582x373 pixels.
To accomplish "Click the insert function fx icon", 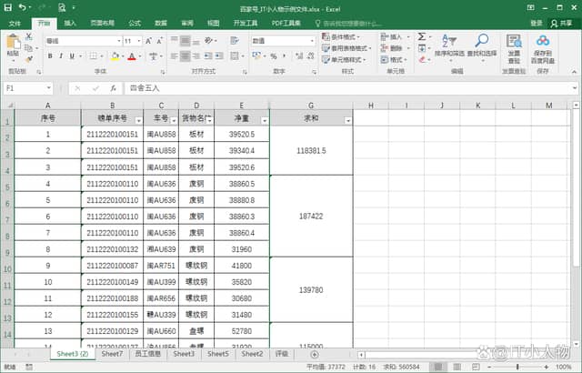I will pyautogui.click(x=112, y=88).
